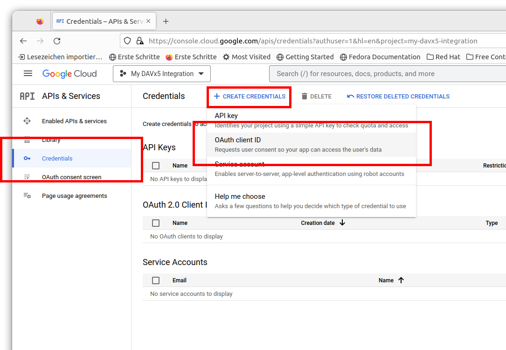Open the Red Hat bookmarks folder
Image resolution: width=506 pixels, height=350 pixels.
[444, 57]
